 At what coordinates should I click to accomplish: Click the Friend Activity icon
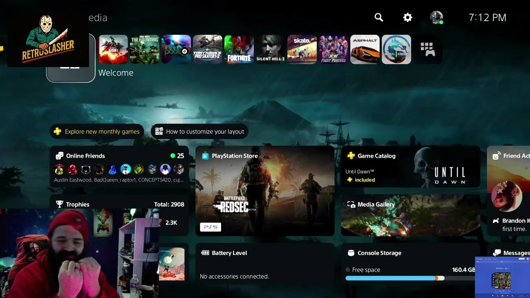(496, 156)
